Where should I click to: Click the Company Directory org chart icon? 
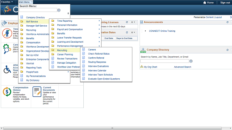tap(143, 51)
